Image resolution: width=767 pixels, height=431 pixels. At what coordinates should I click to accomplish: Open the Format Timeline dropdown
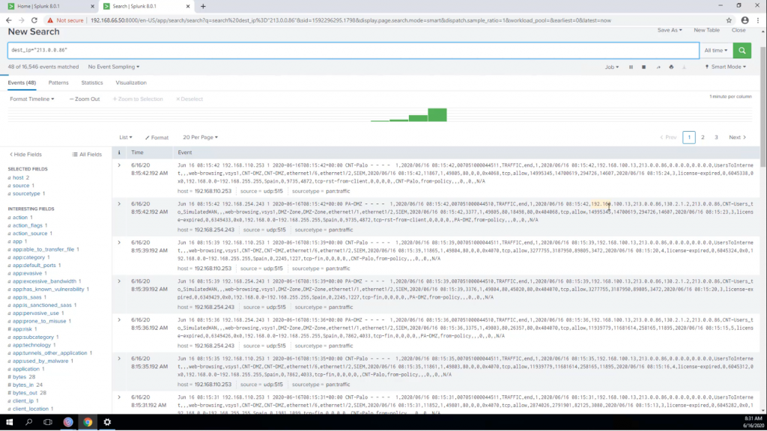31,100
